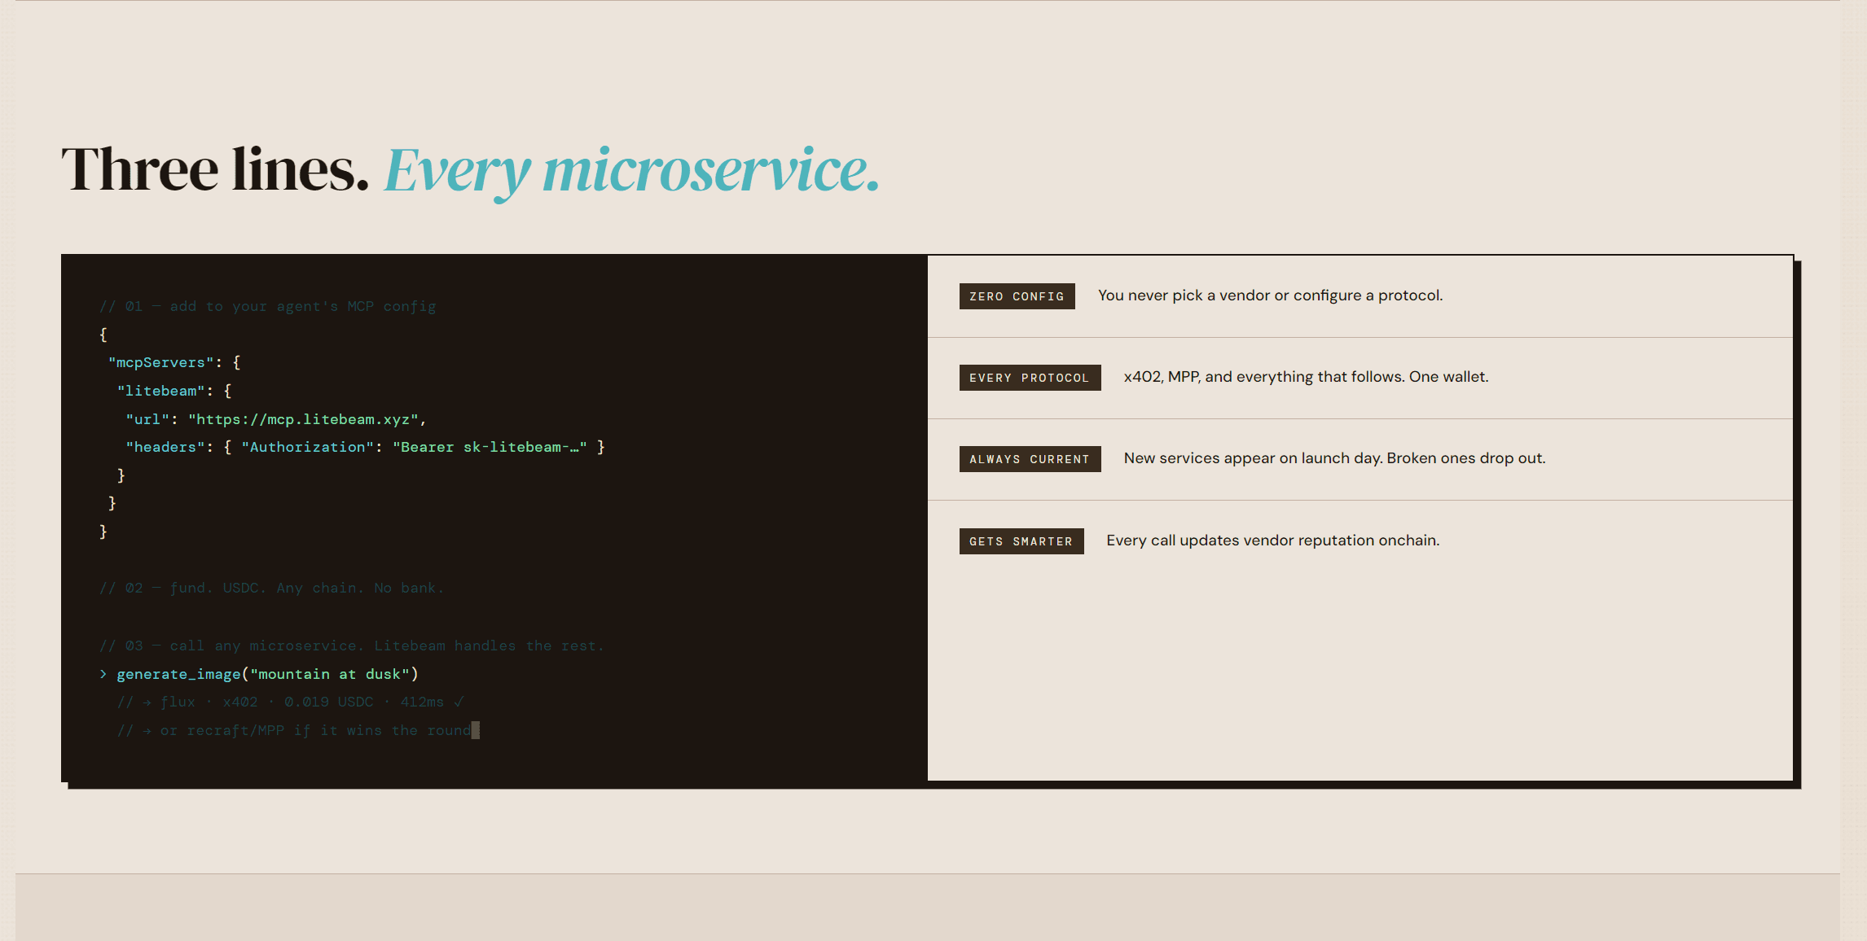1867x941 pixels.
Task: Click the 'Every microservice.' italic heading
Action: coord(632,171)
